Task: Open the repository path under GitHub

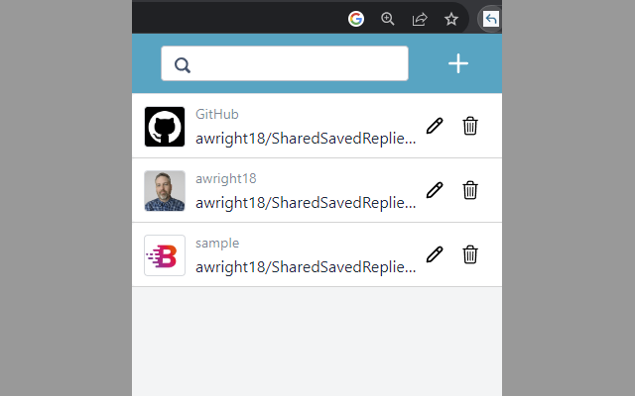Action: pos(306,139)
